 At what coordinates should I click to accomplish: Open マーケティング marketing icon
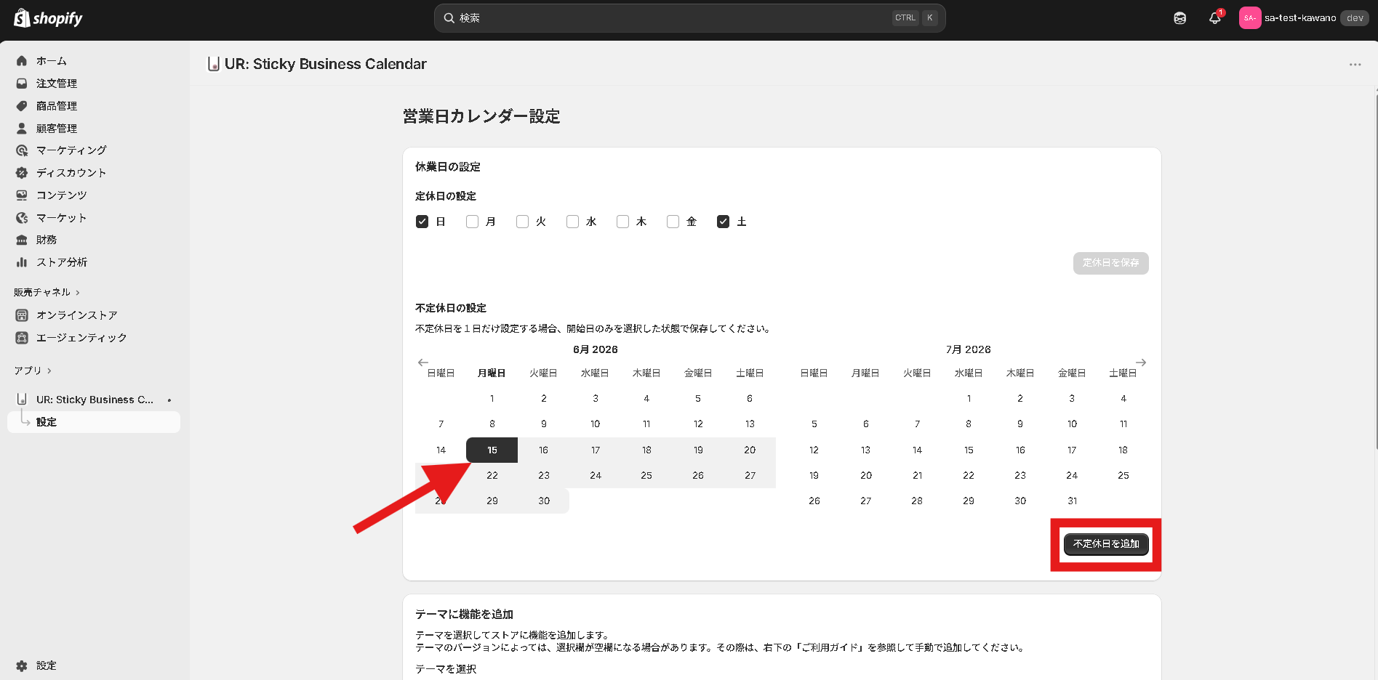click(22, 150)
